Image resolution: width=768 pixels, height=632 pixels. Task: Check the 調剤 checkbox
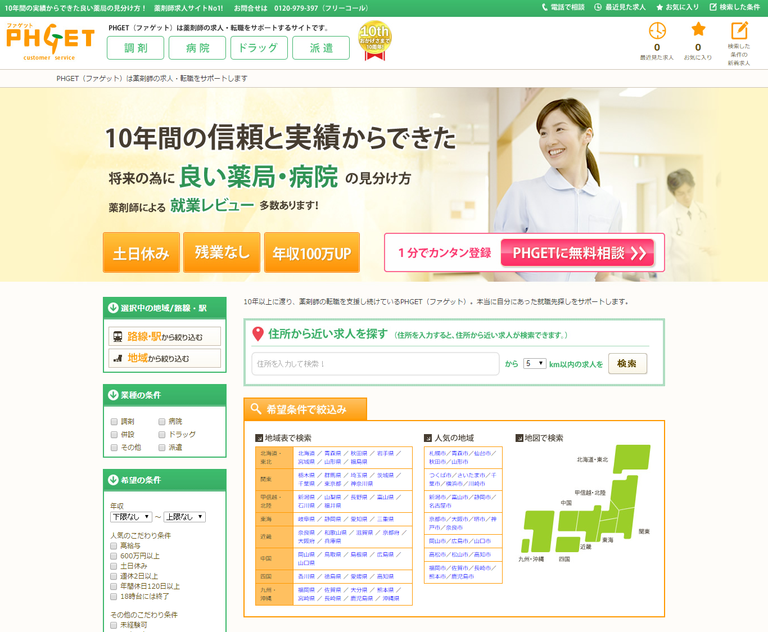pyautogui.click(x=114, y=422)
